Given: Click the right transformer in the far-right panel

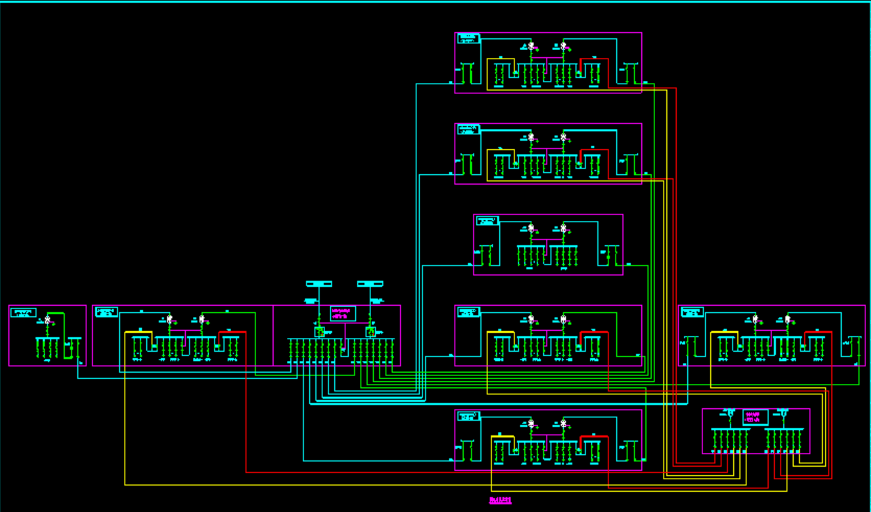Looking at the screenshot, I should [787, 320].
